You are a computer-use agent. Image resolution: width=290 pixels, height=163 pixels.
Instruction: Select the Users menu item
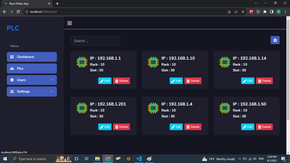coord(32,80)
